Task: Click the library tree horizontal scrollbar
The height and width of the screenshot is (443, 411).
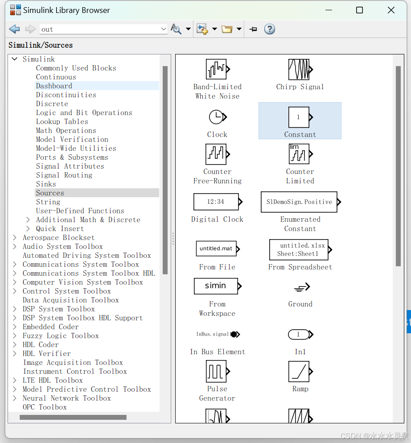Action: pos(73,417)
